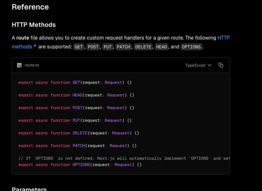Click the OPTIONS inline code badge
Image resolution: width=262 pixels, height=191 pixels.
click(191, 47)
